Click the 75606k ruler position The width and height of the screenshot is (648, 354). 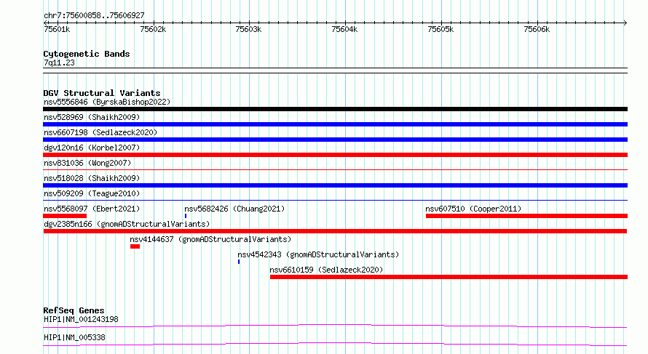(537, 29)
